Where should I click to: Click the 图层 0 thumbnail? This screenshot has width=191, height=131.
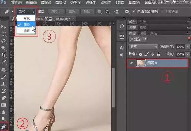(140, 63)
